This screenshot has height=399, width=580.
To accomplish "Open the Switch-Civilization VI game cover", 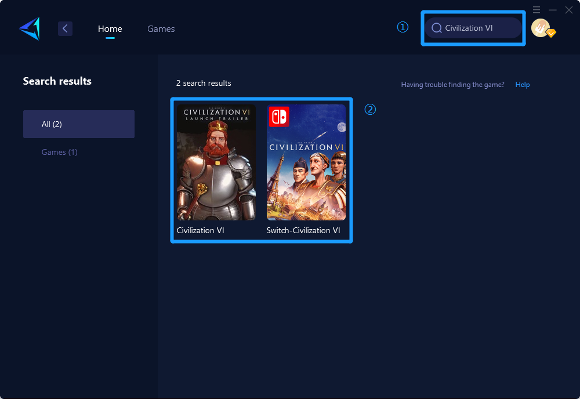I will pos(306,162).
